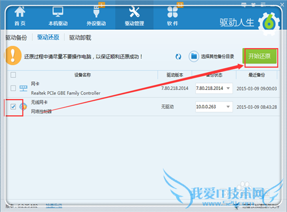The image size is (287, 212).
Task: Click the refresh backup list icon
Action: 179,57
